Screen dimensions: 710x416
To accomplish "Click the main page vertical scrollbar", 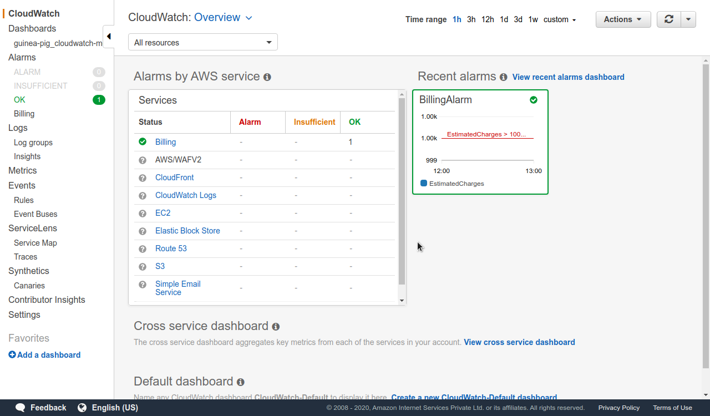I will [706, 216].
